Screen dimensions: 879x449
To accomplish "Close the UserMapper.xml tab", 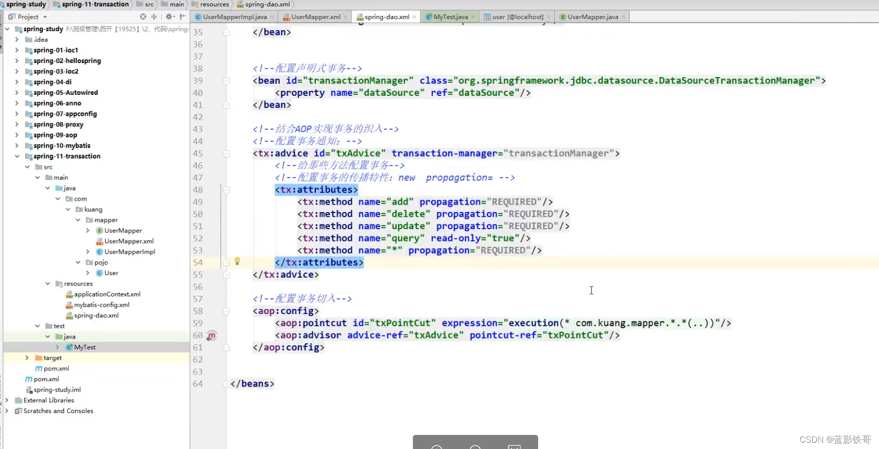I will click(346, 17).
